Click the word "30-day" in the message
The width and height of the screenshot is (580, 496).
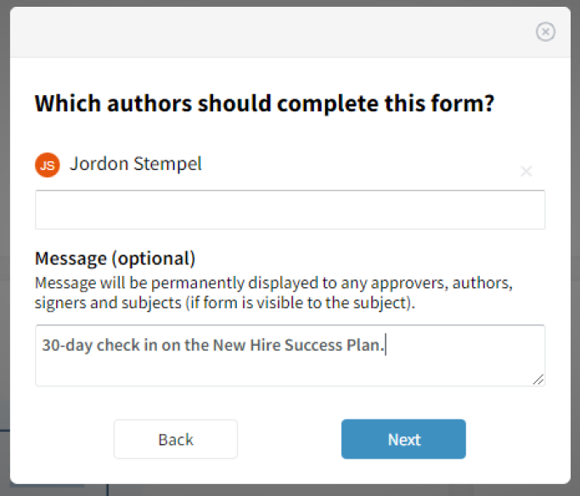pyautogui.click(x=67, y=345)
